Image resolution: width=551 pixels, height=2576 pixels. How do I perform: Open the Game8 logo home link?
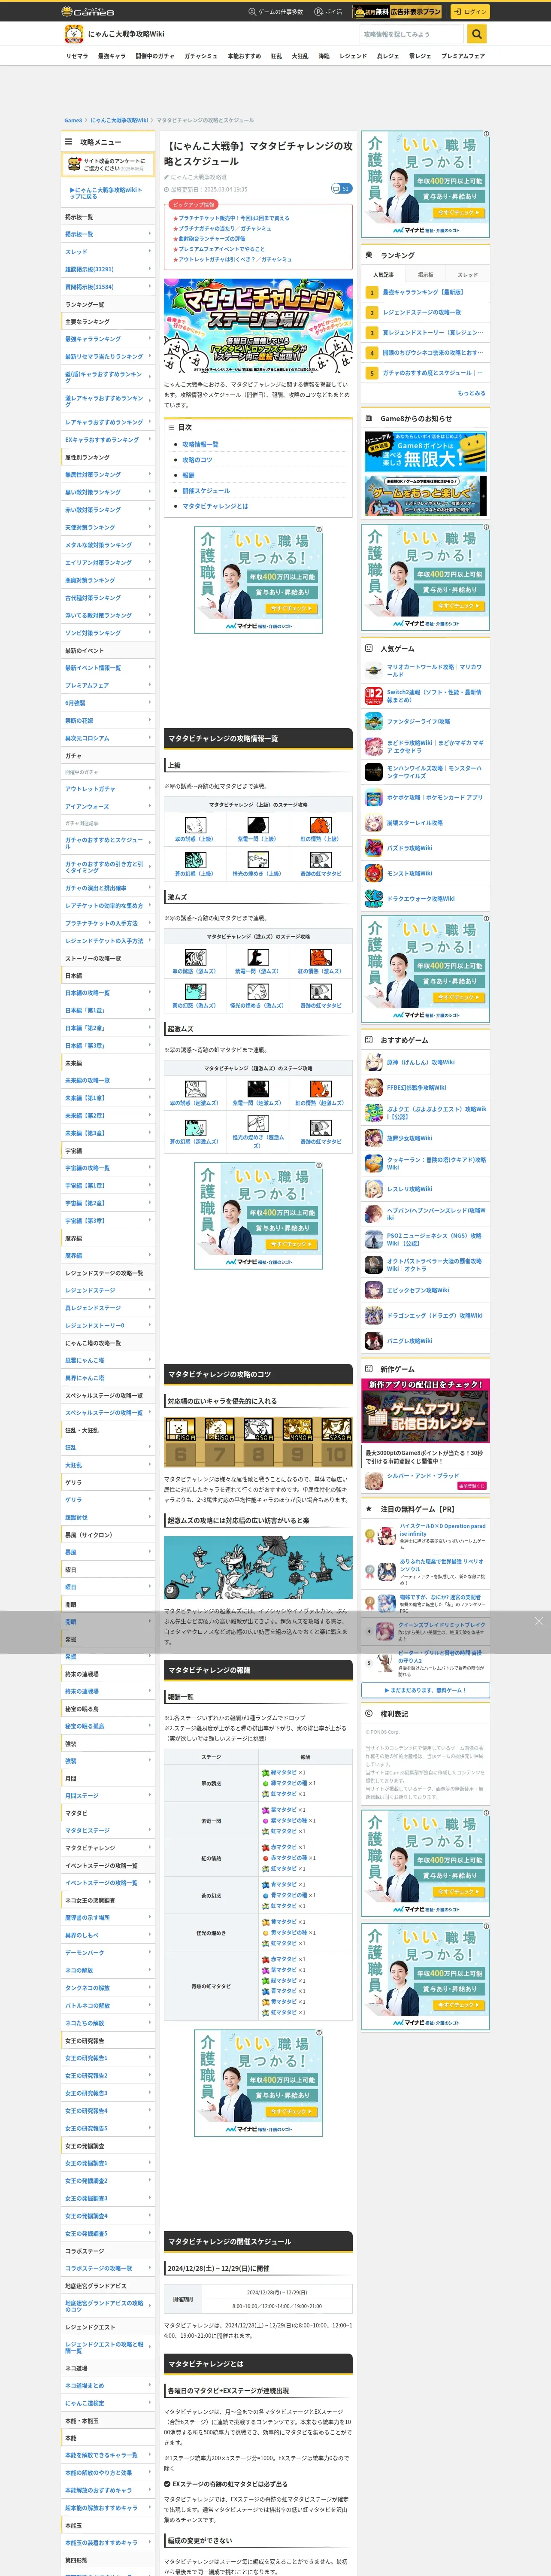point(88,11)
